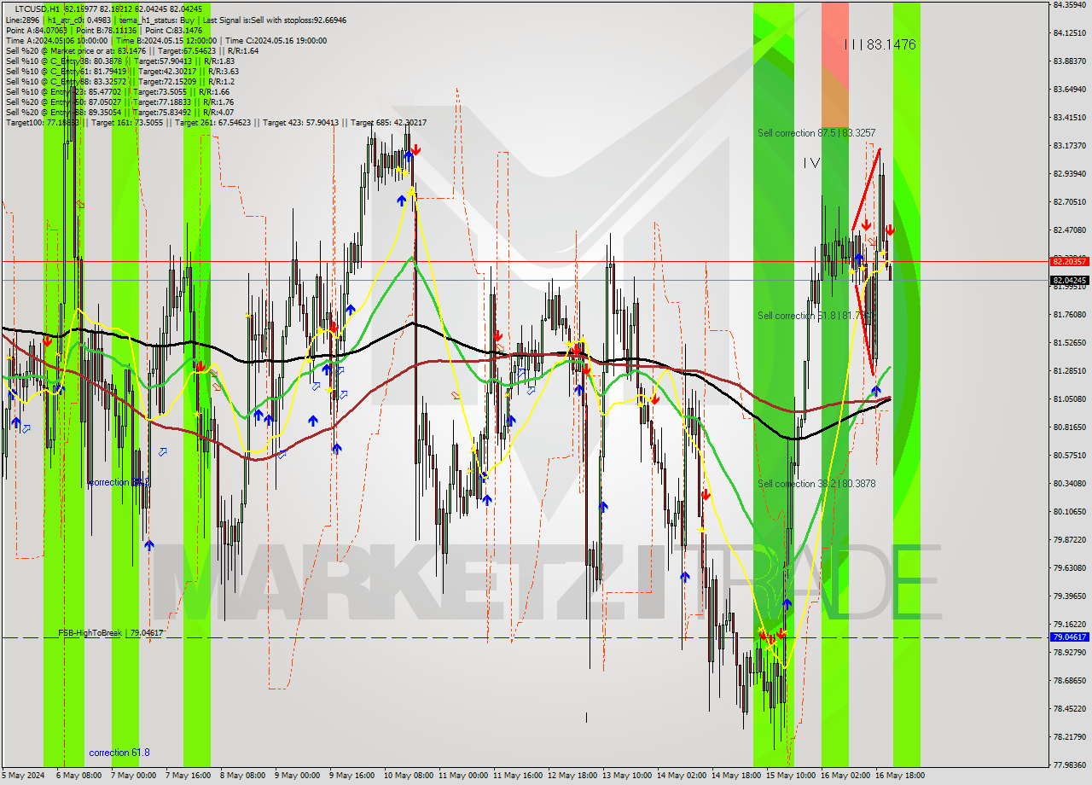
Task: Select the 'FSB-HighToBreak | 79.04617' level label
Action: click(110, 633)
